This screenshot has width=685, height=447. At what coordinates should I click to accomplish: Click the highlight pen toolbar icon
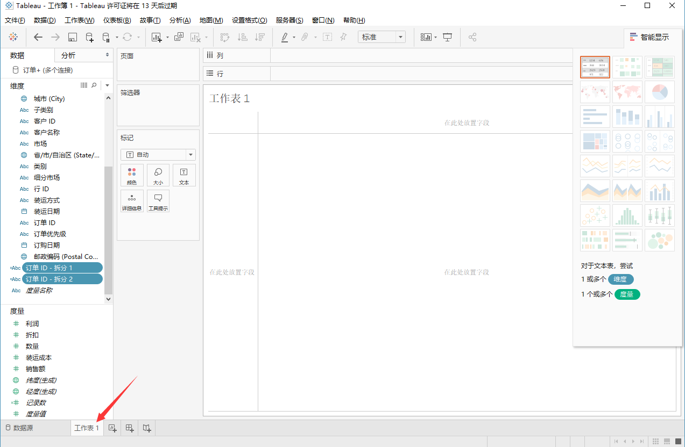pyautogui.click(x=285, y=38)
